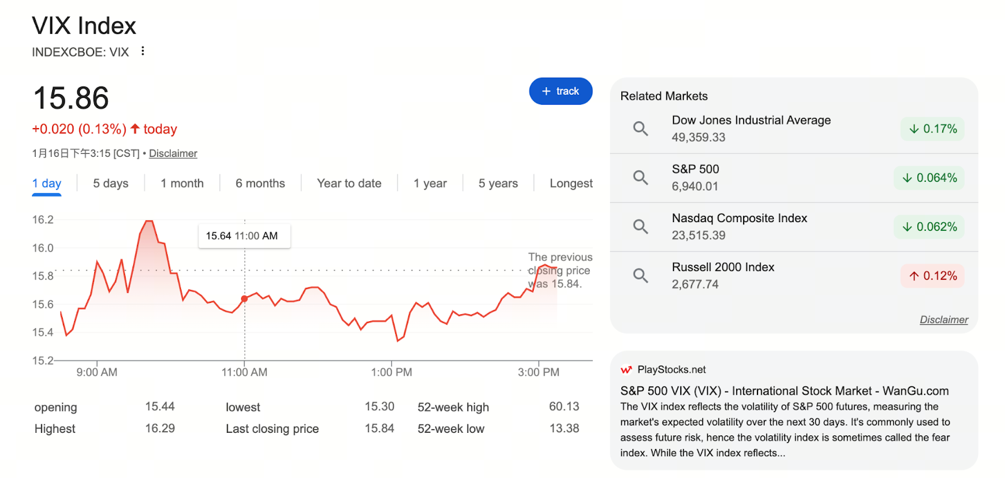Viewport: 1005px width, 478px height.
Task: Click the search icon beside S&P 500
Action: [640, 178]
